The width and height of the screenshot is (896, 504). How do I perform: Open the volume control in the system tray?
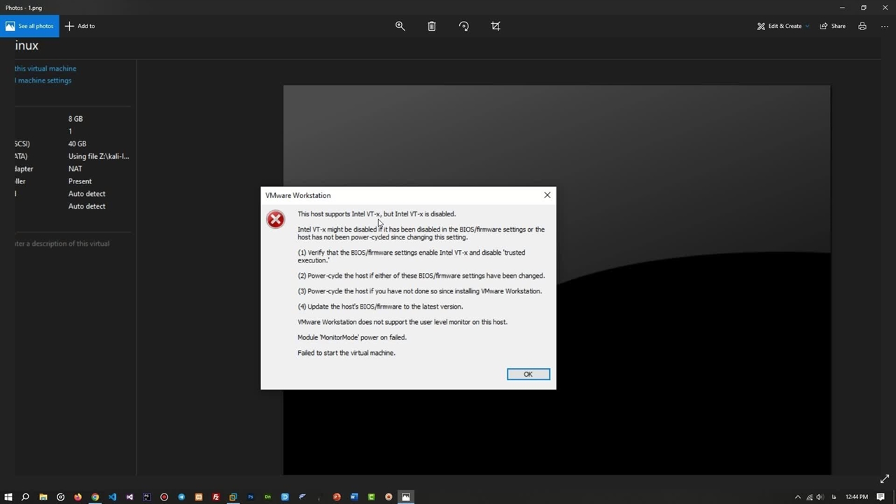pyautogui.click(x=820, y=497)
